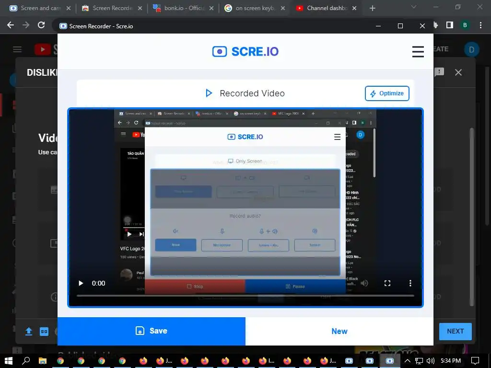Open the system volume tray icon
Image resolution: width=491 pixels, height=368 pixels.
click(x=431, y=361)
